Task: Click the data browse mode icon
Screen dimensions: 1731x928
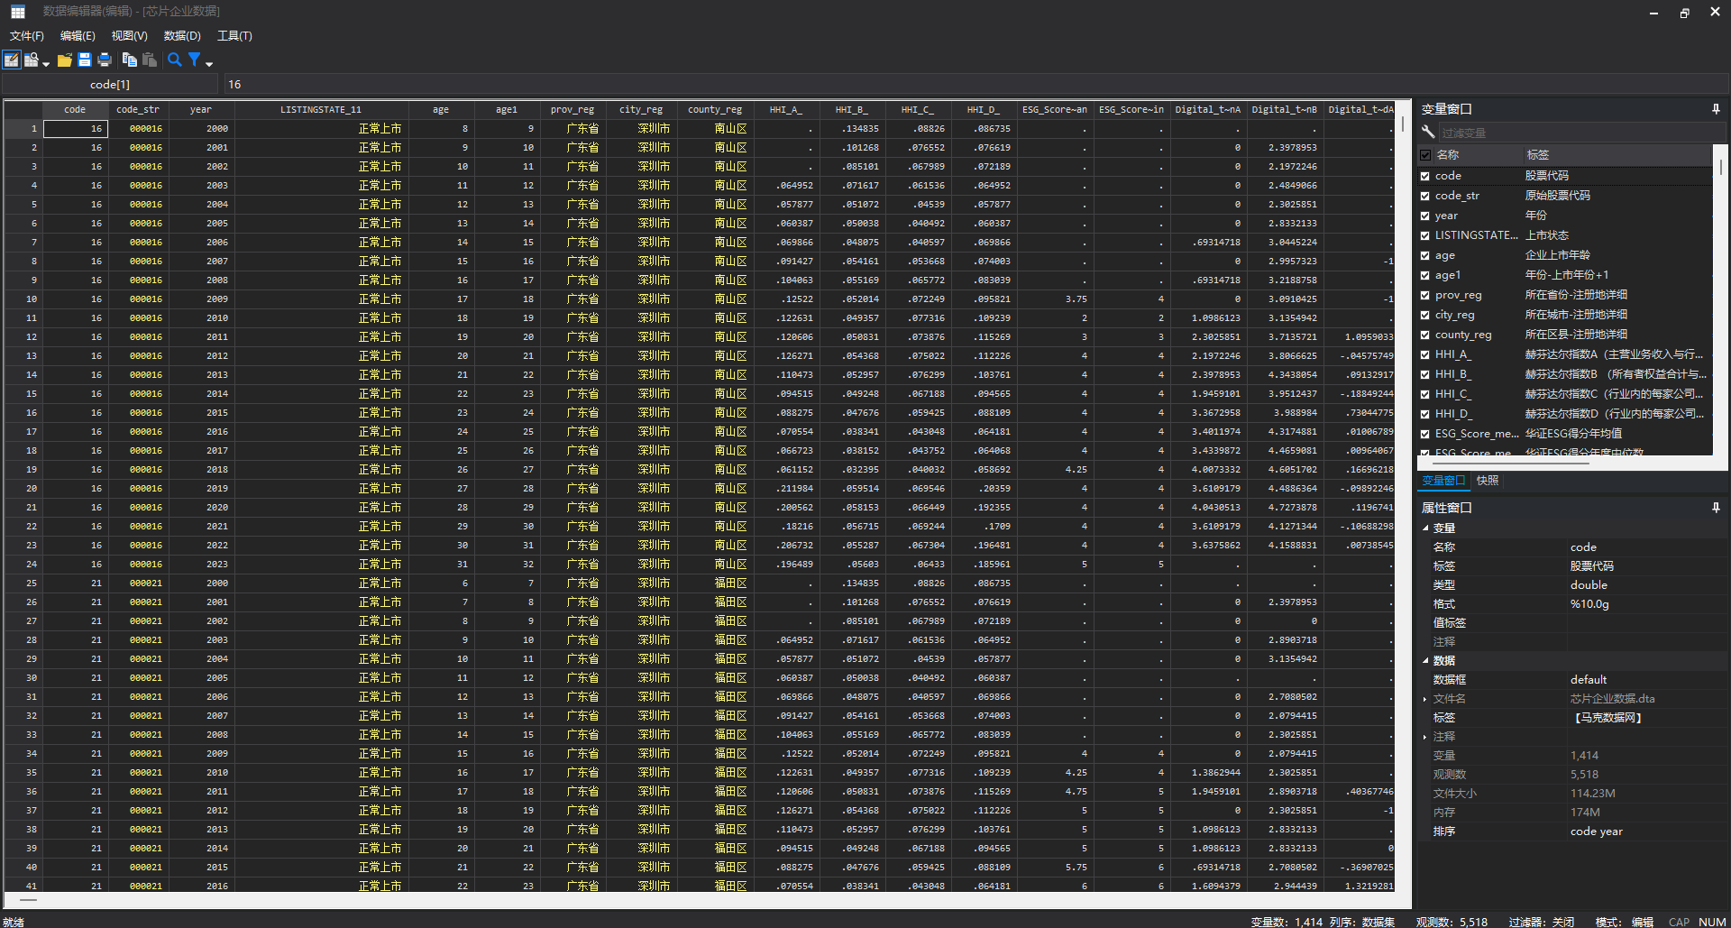Action: coord(32,60)
